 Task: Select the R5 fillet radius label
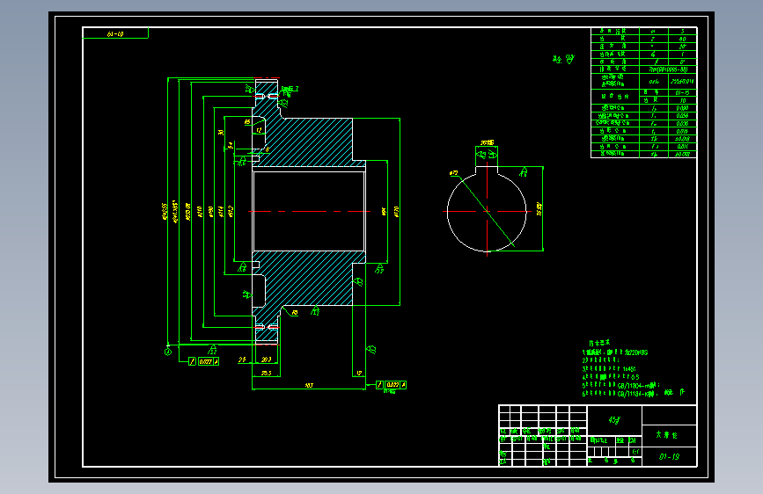[247, 122]
